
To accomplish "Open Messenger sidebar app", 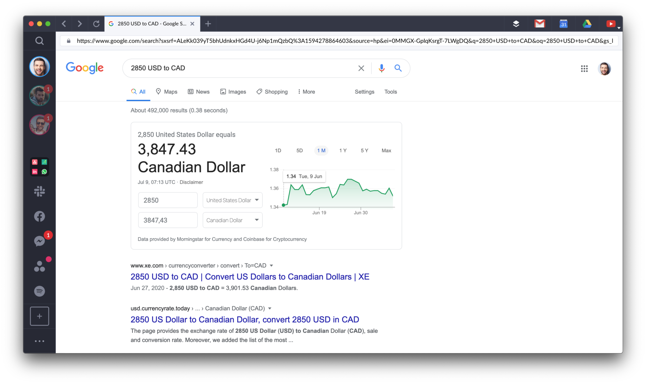I will pos(39,241).
